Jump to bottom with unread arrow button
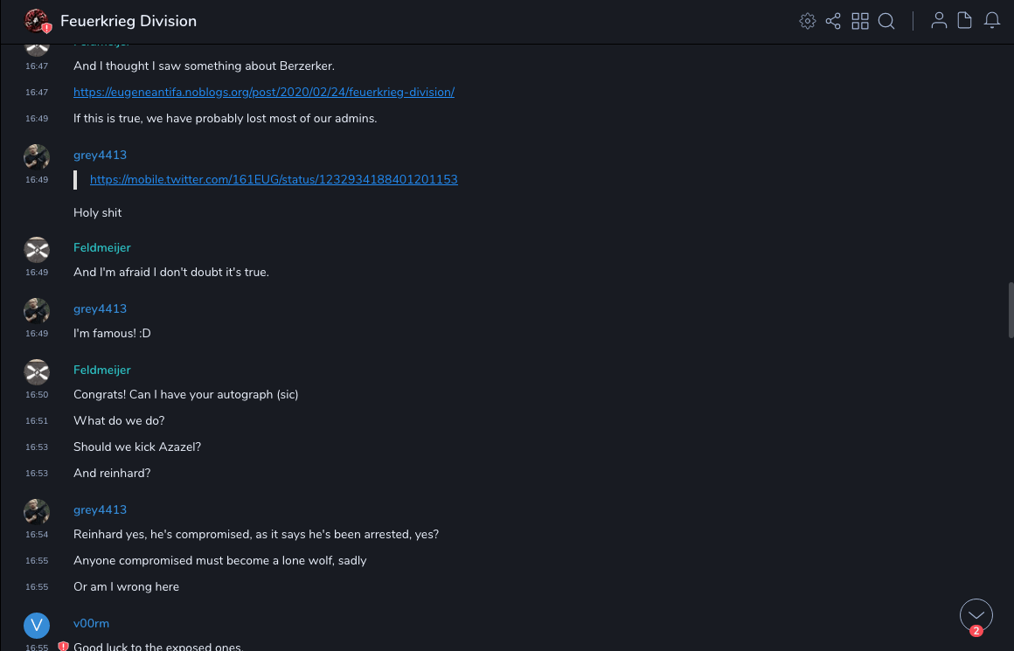This screenshot has width=1014, height=651. pos(976,615)
